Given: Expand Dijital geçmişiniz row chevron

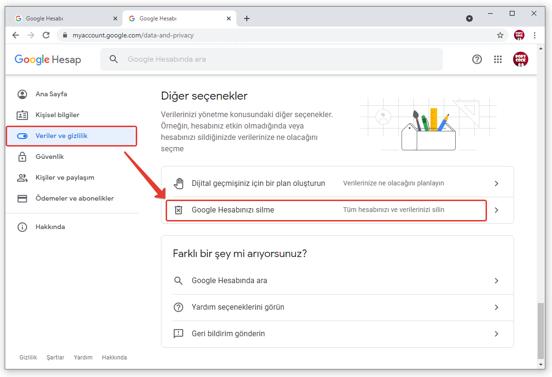Looking at the screenshot, I should (x=496, y=183).
